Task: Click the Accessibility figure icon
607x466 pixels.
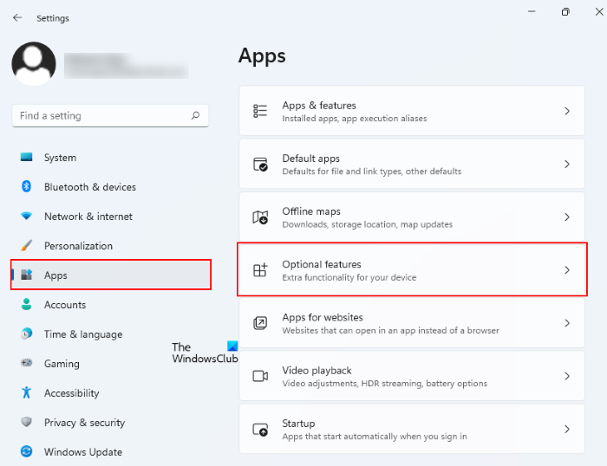Action: click(26, 393)
